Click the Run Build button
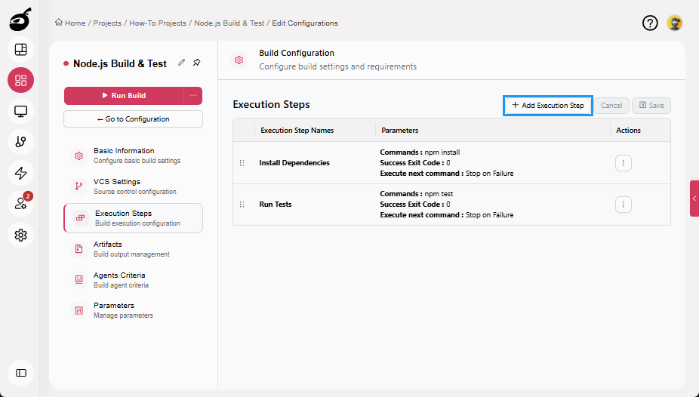Image resolution: width=699 pixels, height=397 pixels. tap(124, 95)
